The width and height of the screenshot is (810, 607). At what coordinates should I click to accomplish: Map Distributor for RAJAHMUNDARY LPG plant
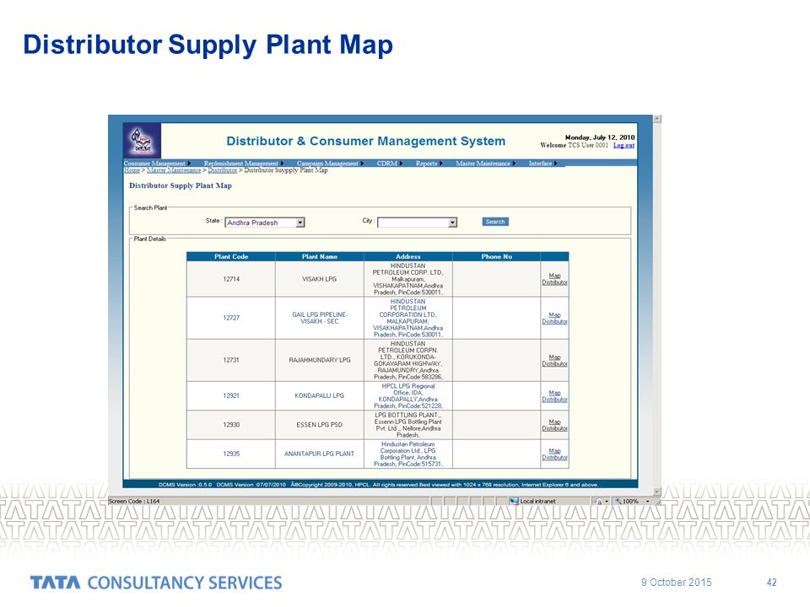tap(555, 360)
